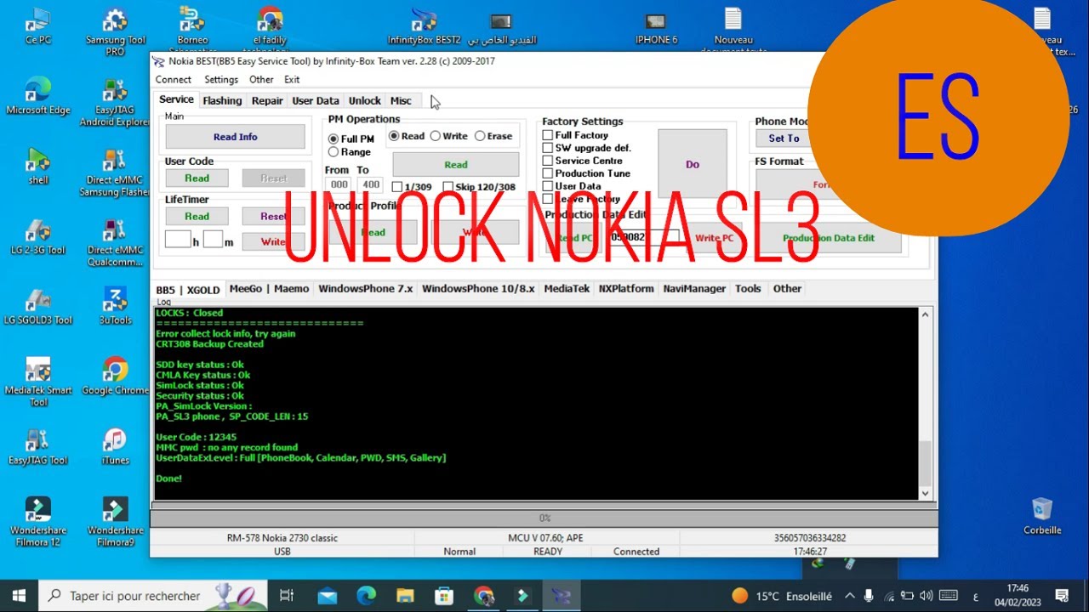Screen dimensions: 1089x612
Task: Open Borneo Schematics desktop shortcut
Action: point(192,30)
